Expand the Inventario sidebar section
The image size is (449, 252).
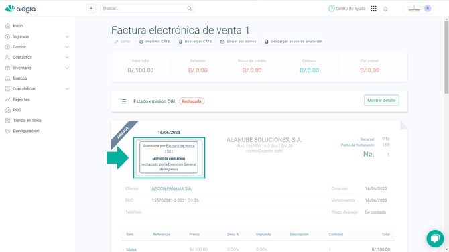coord(38,68)
